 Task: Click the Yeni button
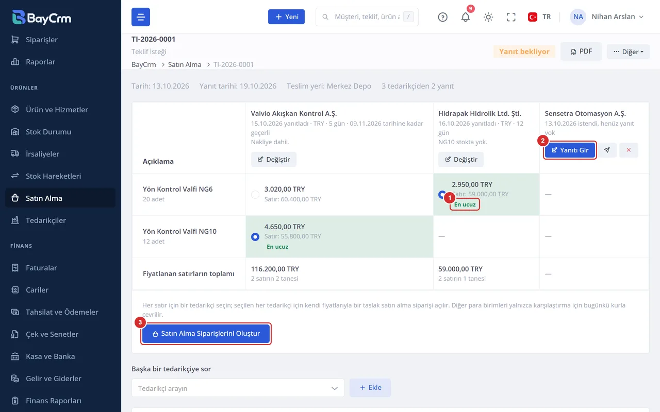[x=286, y=17]
